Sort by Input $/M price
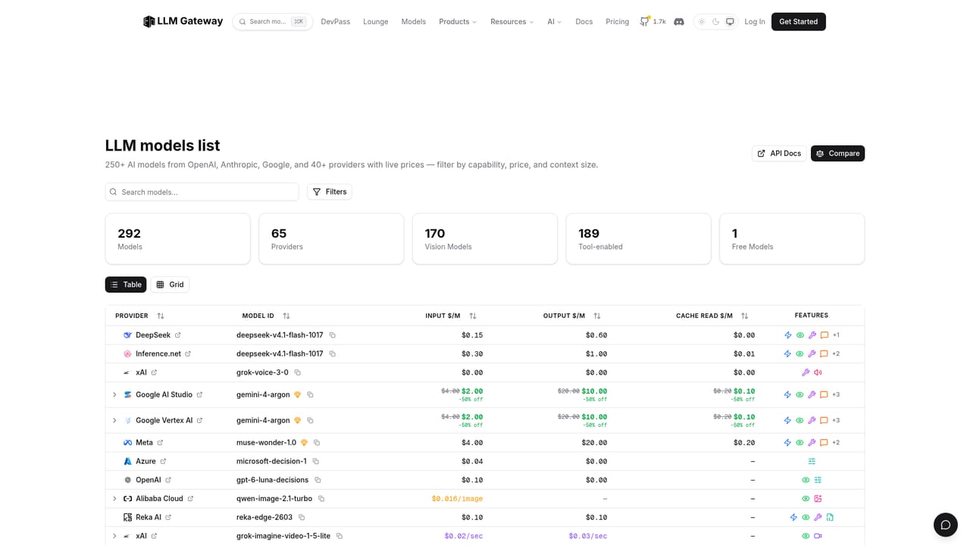The width and height of the screenshot is (970, 545). (473, 316)
